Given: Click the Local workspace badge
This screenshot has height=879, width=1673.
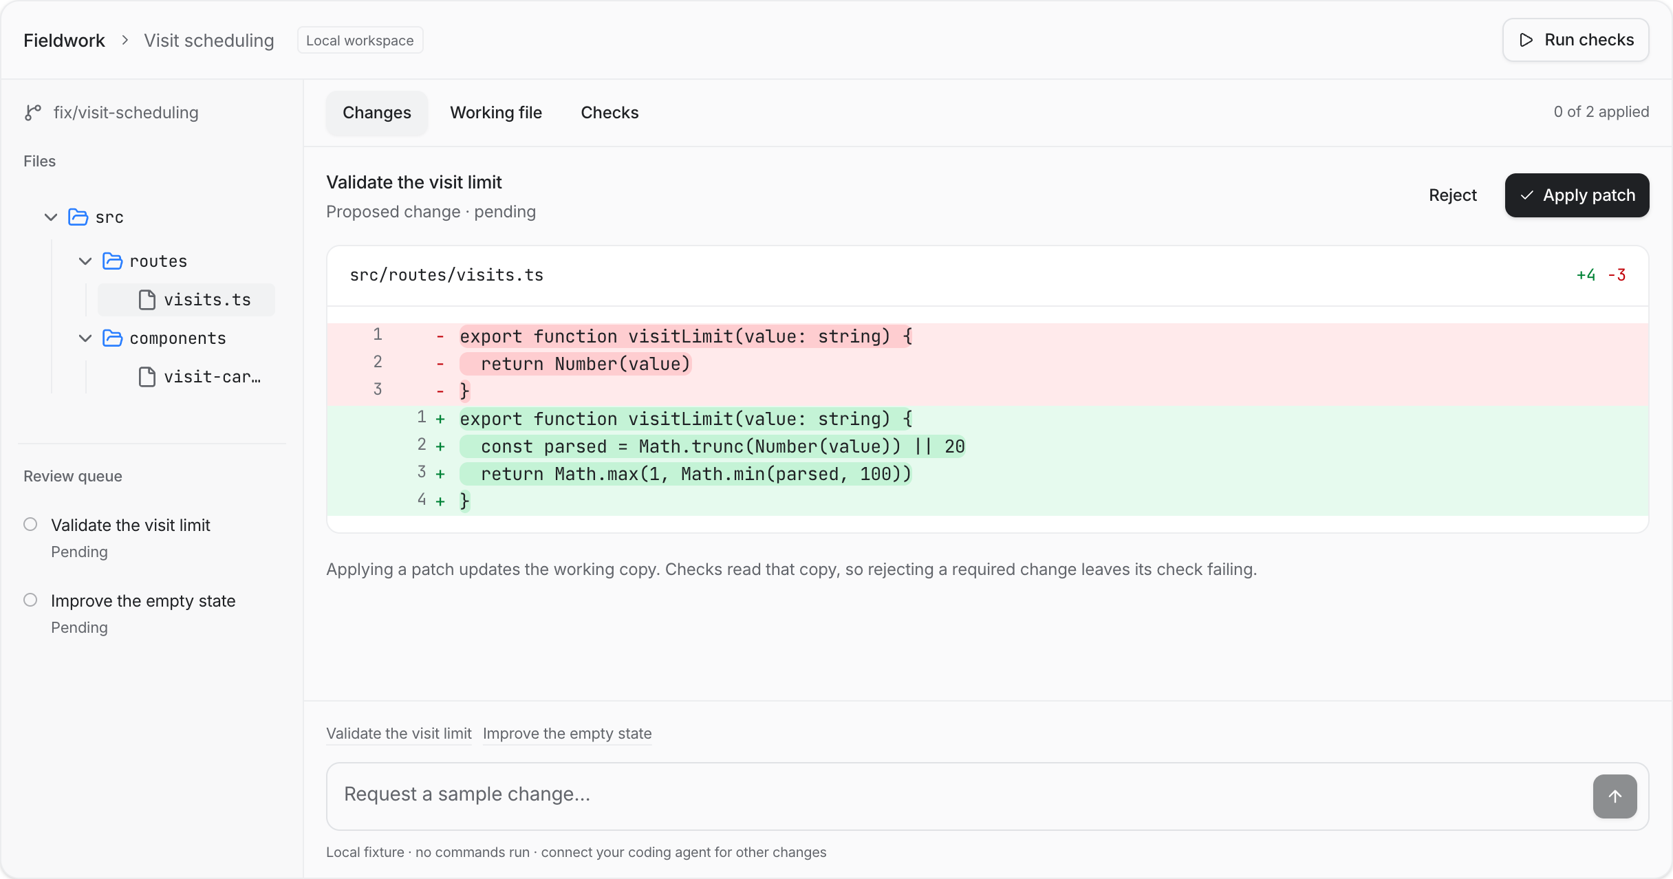Looking at the screenshot, I should (360, 41).
